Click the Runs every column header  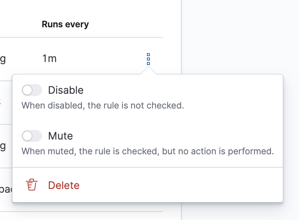click(x=65, y=24)
